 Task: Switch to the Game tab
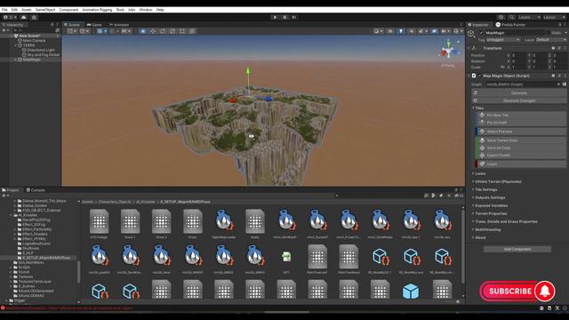(x=94, y=25)
